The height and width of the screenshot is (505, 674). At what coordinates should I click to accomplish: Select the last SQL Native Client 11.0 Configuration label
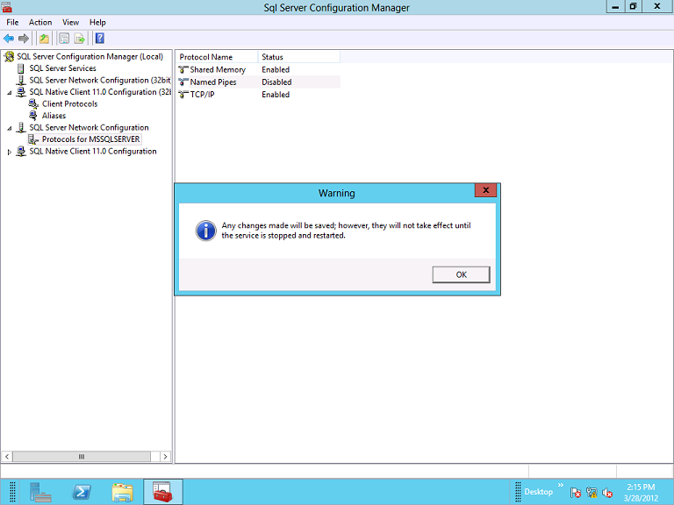point(93,151)
